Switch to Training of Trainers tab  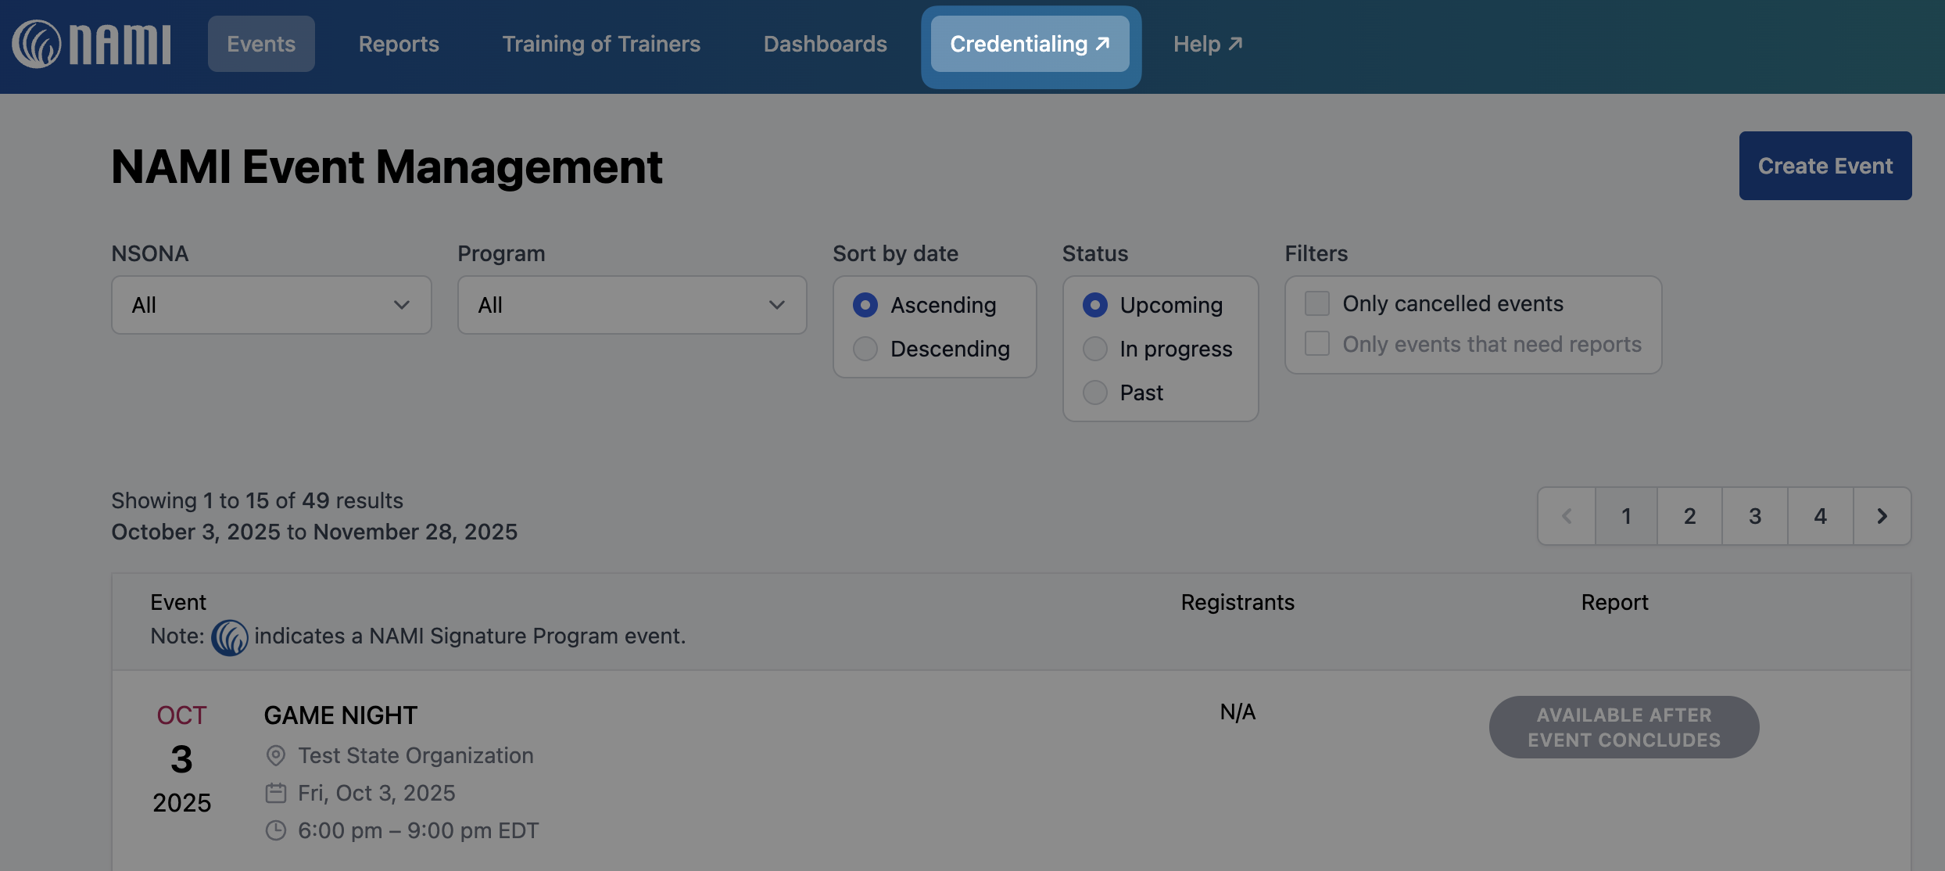[x=601, y=44]
